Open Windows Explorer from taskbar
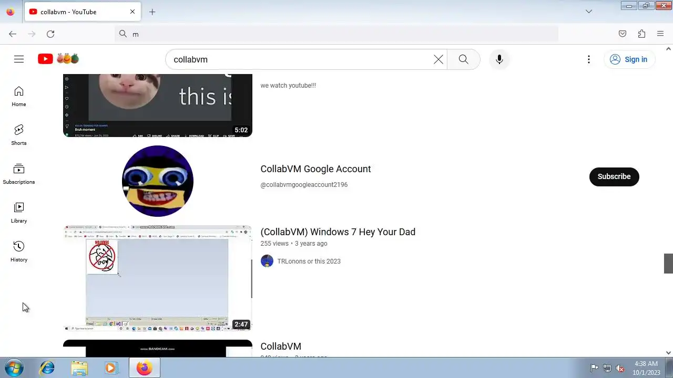Viewport: 673px width, 378px height. [79, 368]
